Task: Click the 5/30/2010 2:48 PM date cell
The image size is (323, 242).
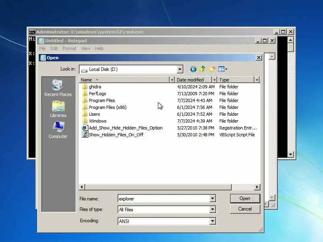Action: click(195, 135)
